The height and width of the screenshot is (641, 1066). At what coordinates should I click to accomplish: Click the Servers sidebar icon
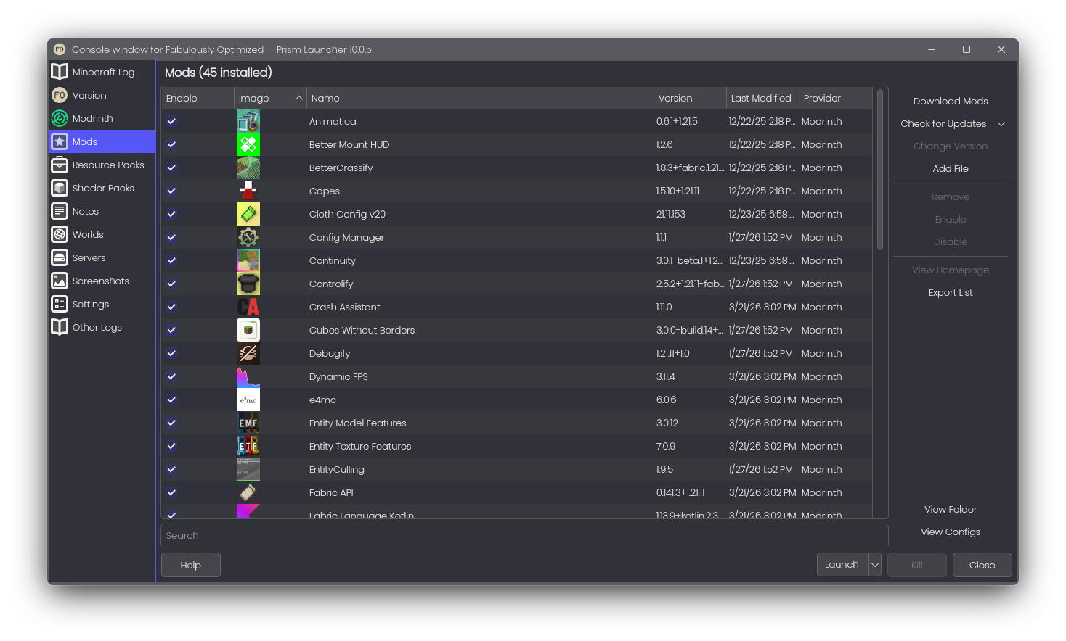60,257
